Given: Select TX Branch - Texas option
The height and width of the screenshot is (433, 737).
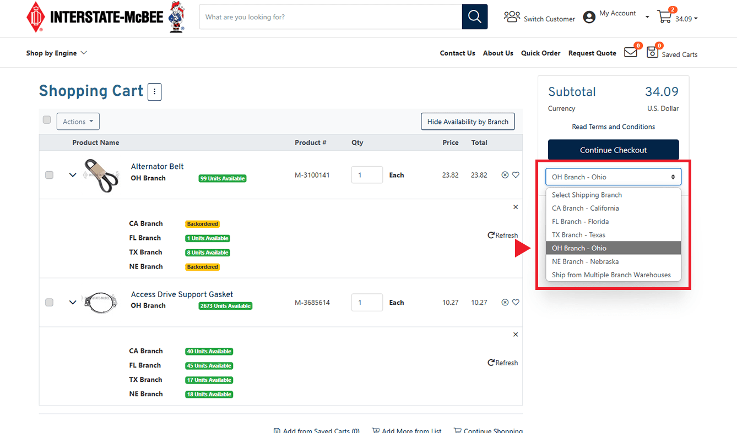Looking at the screenshot, I should (613, 235).
